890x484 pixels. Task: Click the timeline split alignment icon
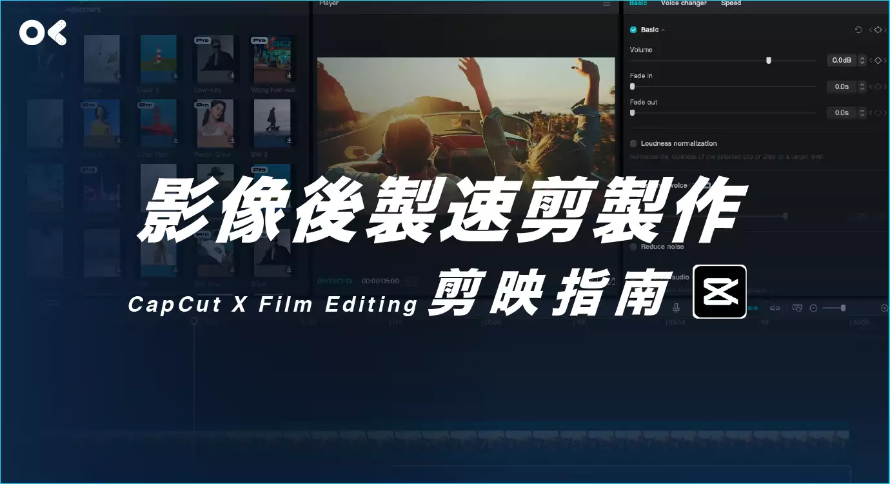point(775,308)
